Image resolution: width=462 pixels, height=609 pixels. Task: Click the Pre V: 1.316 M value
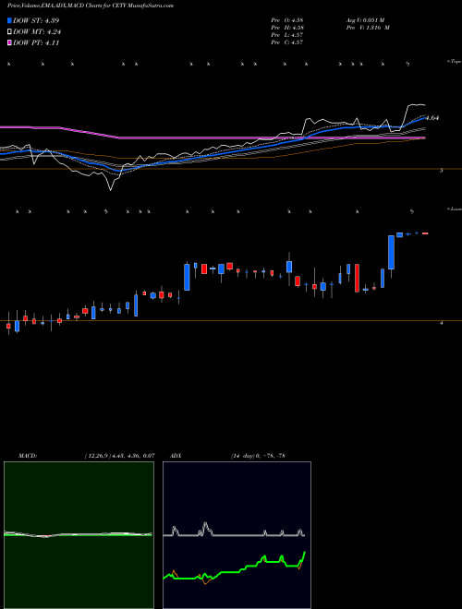368,28
